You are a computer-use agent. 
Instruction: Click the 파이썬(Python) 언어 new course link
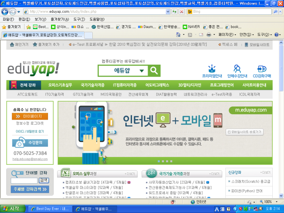[247, 191]
